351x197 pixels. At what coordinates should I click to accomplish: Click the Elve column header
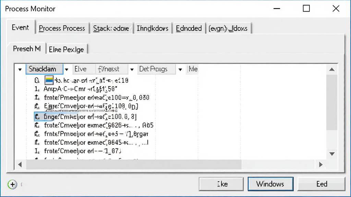pyautogui.click(x=84, y=69)
